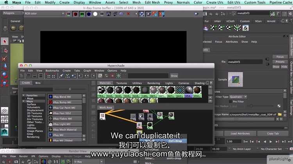Switch to the Textures tab in Hypershade

click(121, 83)
